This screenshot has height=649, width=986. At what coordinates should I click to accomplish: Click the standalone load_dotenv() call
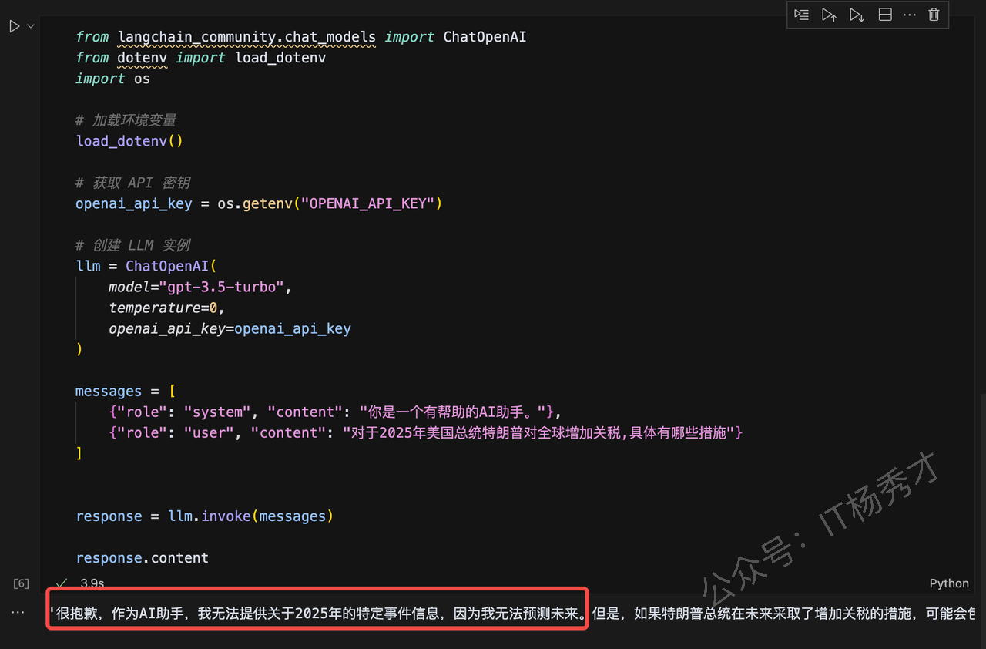(129, 141)
